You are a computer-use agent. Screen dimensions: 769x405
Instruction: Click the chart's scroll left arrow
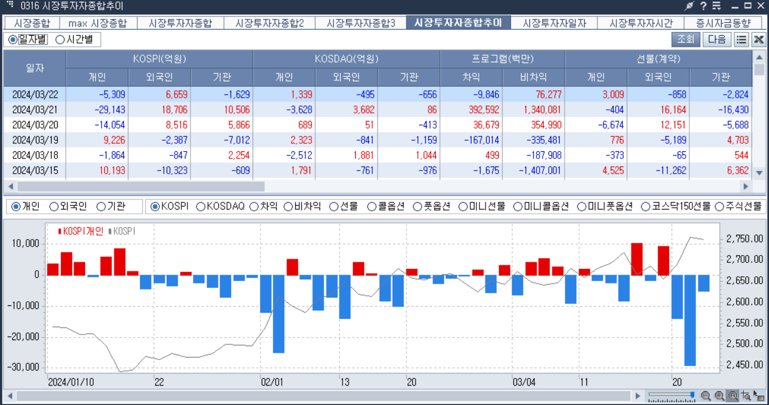[9, 396]
